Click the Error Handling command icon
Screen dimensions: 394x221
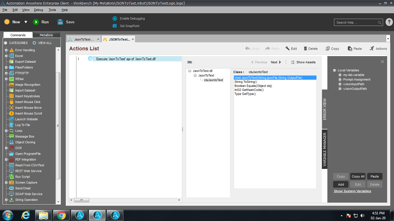pos(12,50)
